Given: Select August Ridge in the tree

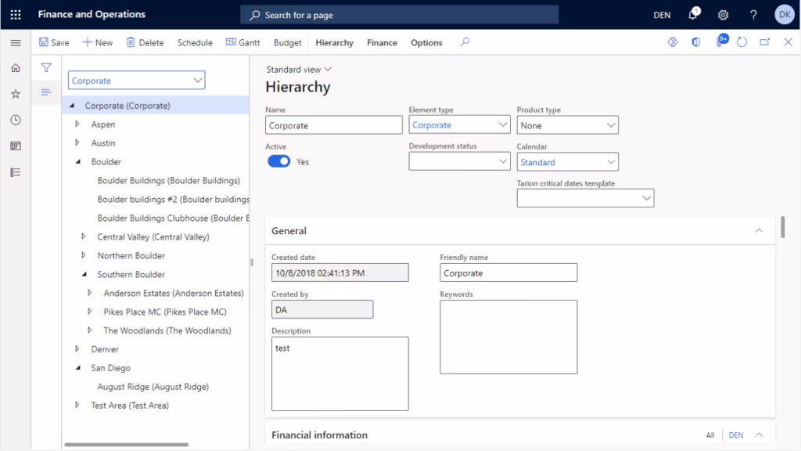Looking at the screenshot, I should 153,387.
